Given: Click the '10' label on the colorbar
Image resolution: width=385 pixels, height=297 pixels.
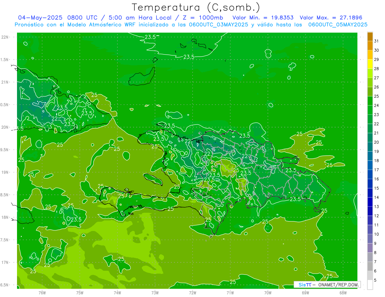Looking at the screenshot, I should click(x=377, y=234).
